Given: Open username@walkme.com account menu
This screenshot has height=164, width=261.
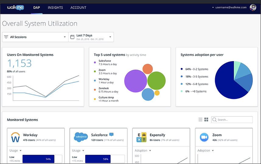Looking at the screenshot, I should (x=229, y=7).
